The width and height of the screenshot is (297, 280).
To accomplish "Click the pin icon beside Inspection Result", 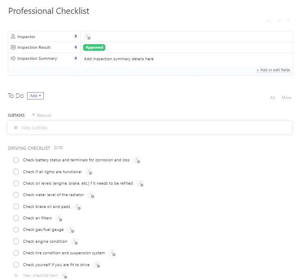I will point(76,47).
